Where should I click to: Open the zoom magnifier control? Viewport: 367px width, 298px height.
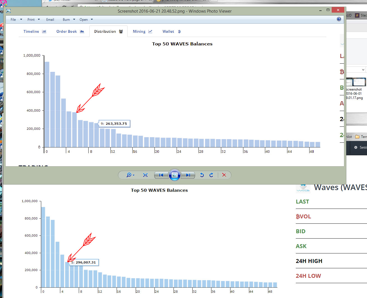pyautogui.click(x=129, y=175)
